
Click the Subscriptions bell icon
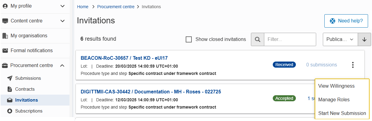click(x=10, y=111)
